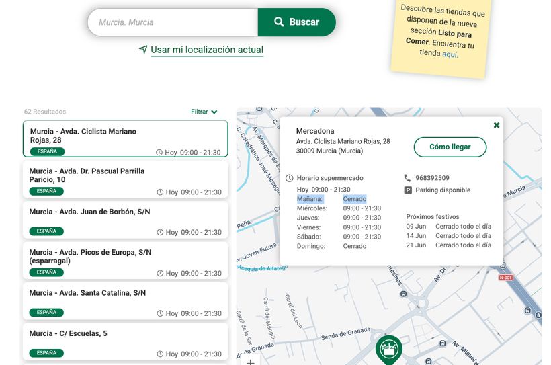Click ESPAÑA badge on Ciclista Mariano Rojas card
Viewport: 551px width, 365px height.
click(x=47, y=151)
